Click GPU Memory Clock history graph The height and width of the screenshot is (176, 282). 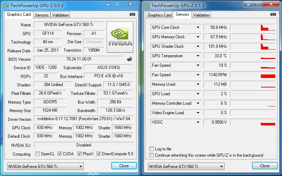pyautogui.click(x=253, y=37)
